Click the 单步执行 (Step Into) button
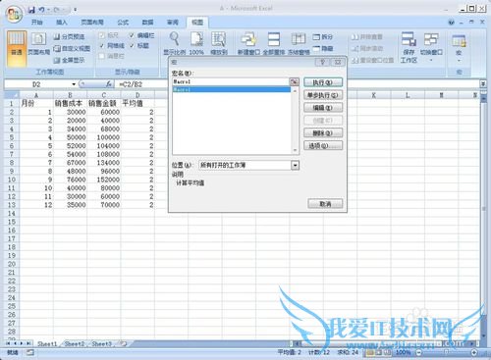The height and width of the screenshot is (360, 491). coord(323,95)
